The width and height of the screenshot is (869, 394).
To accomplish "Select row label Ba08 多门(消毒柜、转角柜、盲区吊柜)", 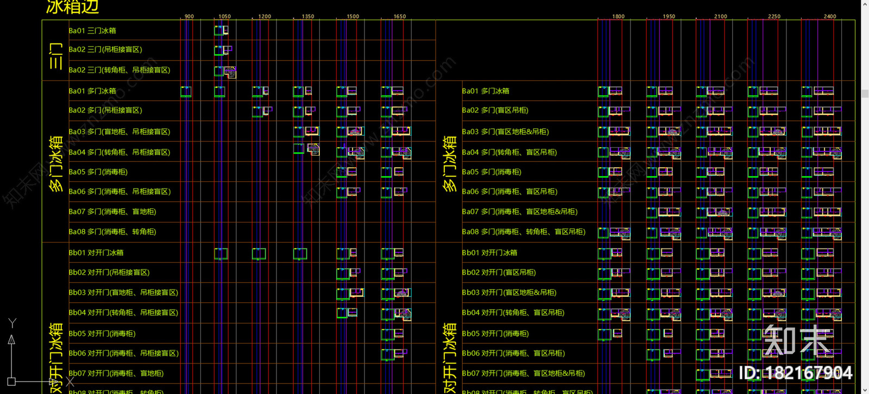I will pos(524,232).
